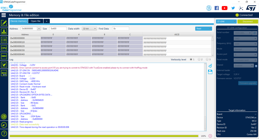
Task: Click the Connected status indicator
Action: point(244,15)
